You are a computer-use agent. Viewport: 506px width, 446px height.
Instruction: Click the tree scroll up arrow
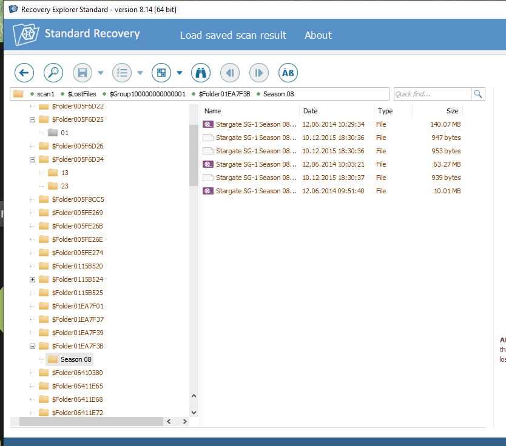click(x=194, y=396)
